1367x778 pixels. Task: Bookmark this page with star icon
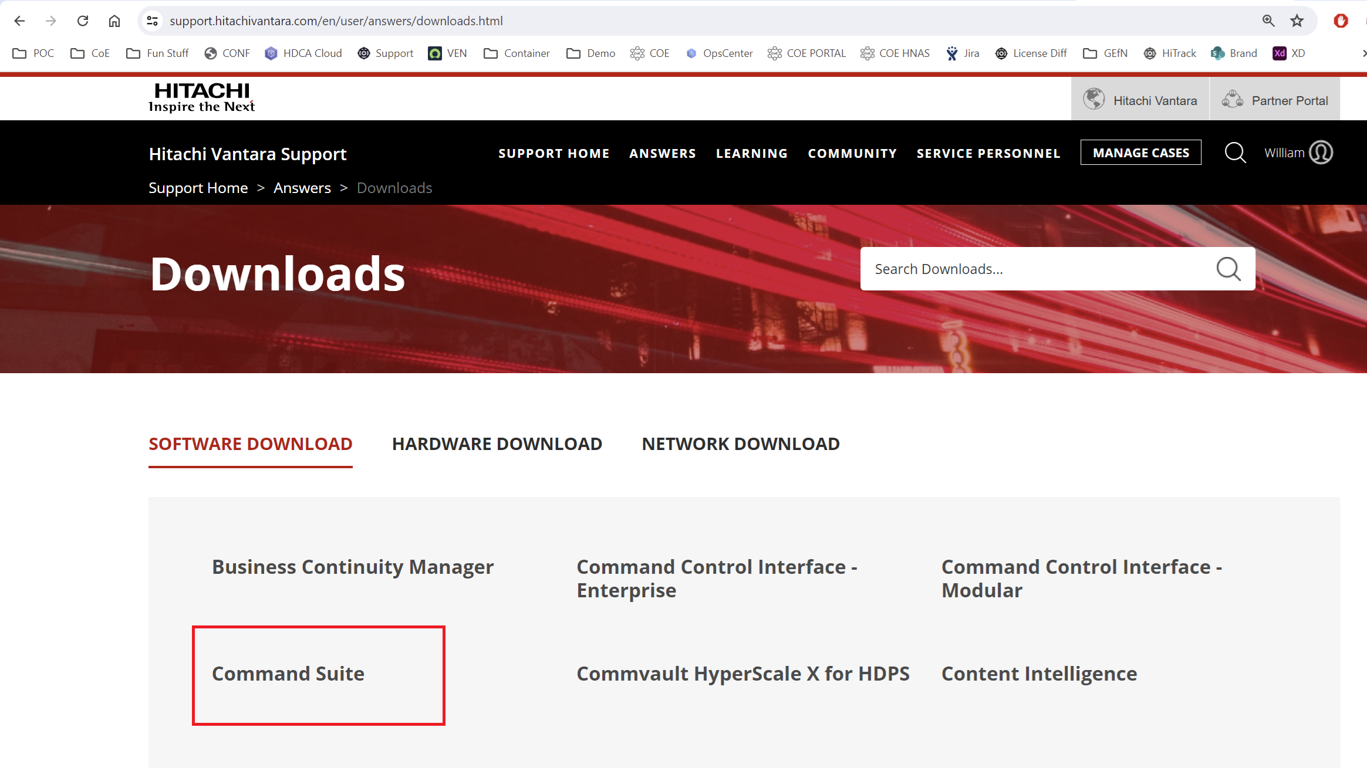1297,21
